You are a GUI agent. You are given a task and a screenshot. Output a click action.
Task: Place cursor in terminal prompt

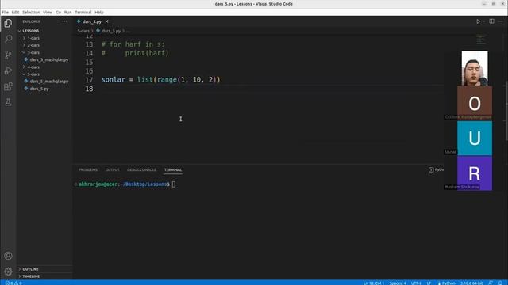point(174,184)
